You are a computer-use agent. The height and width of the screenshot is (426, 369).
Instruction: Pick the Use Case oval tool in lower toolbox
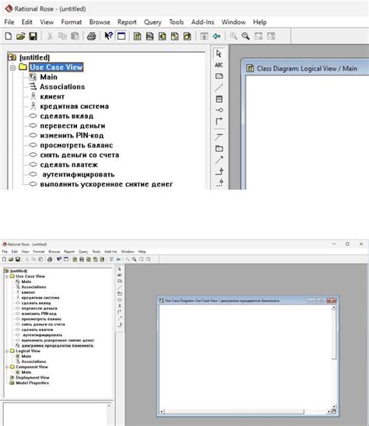click(119, 299)
